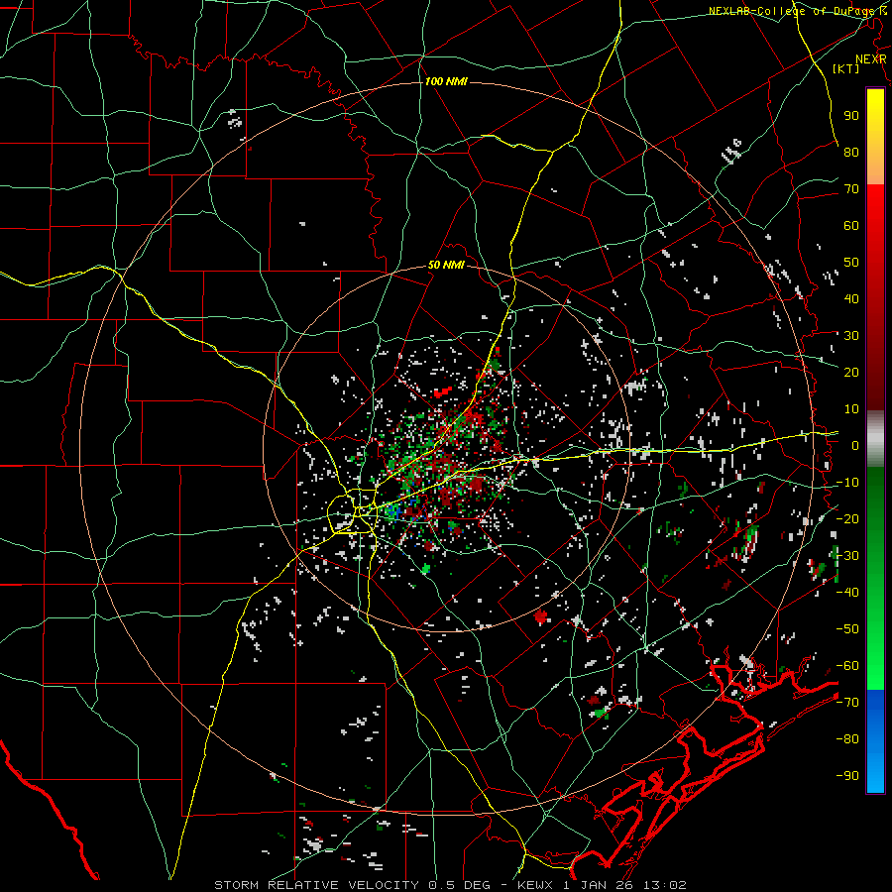Click the 90 value on velocity scale
892x892 pixels.
pyautogui.click(x=851, y=116)
